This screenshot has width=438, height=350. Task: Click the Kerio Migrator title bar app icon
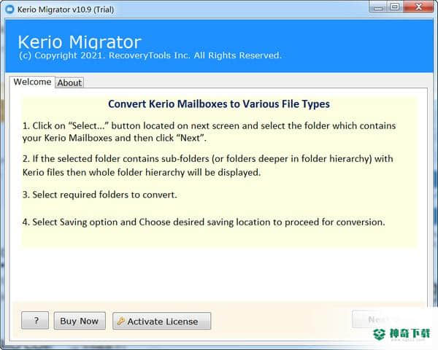click(x=10, y=9)
